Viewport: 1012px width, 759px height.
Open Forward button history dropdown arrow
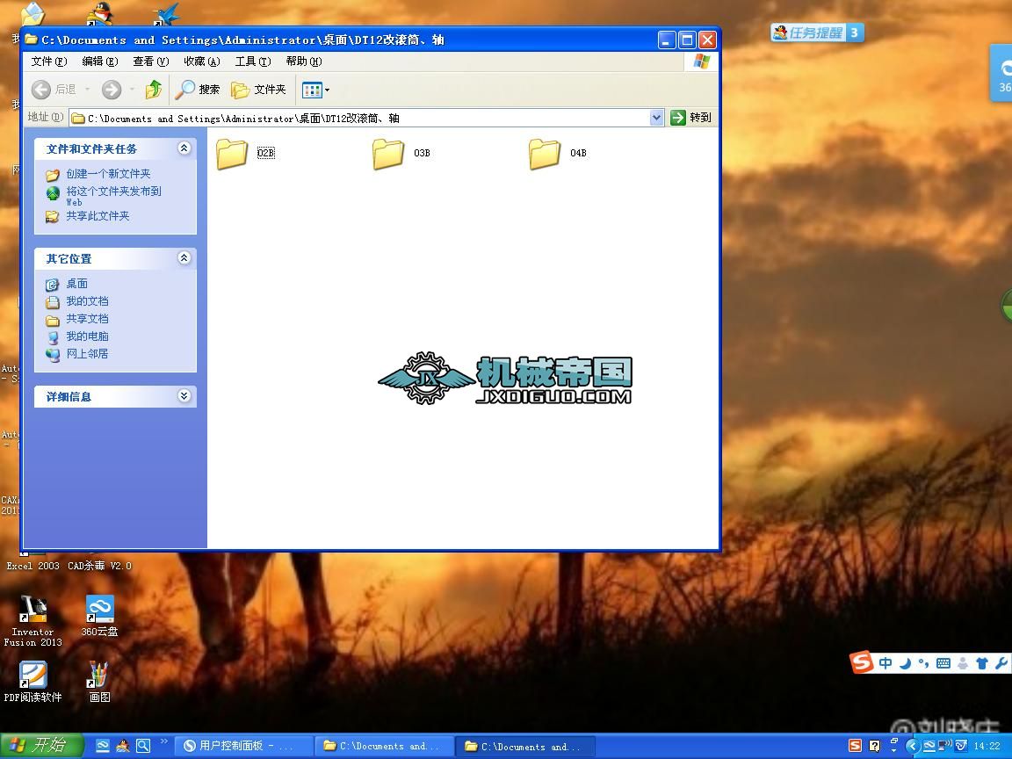(x=132, y=90)
